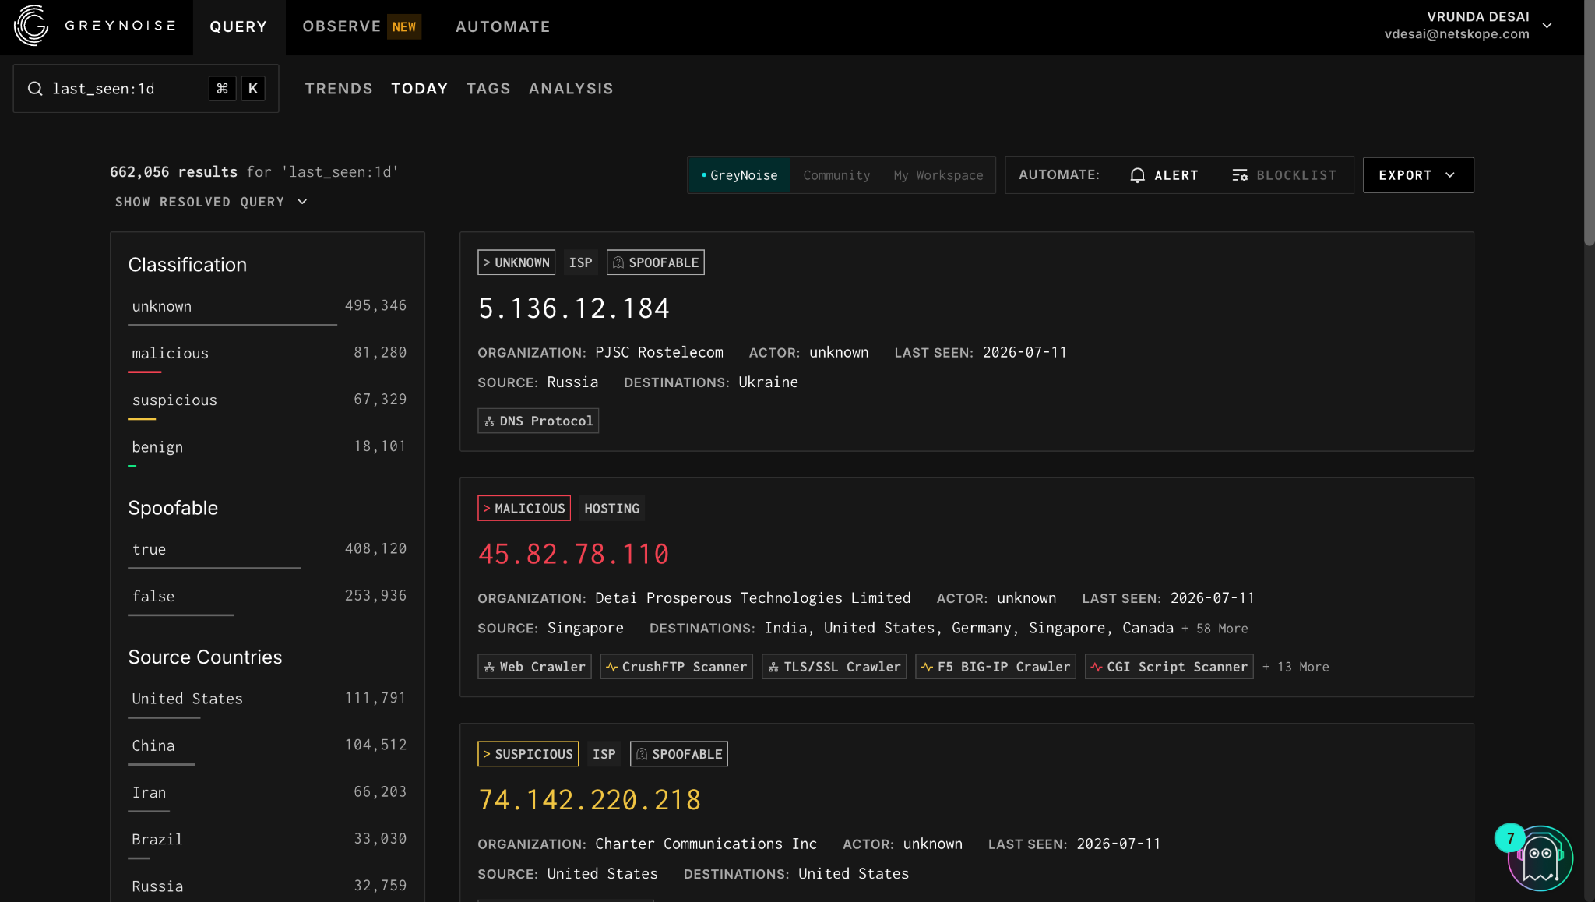Create a Blocklist from this query
Image resolution: width=1595 pixels, height=902 pixels.
1284,175
